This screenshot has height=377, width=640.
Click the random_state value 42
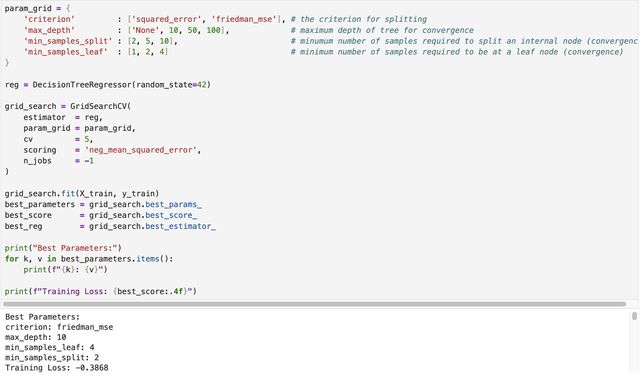click(x=202, y=85)
